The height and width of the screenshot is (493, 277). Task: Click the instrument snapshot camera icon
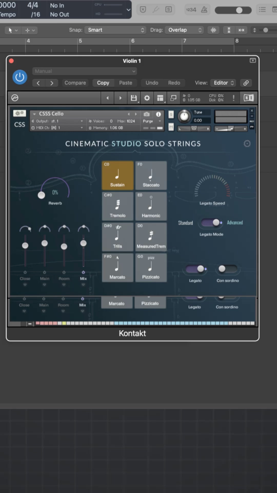point(146,114)
